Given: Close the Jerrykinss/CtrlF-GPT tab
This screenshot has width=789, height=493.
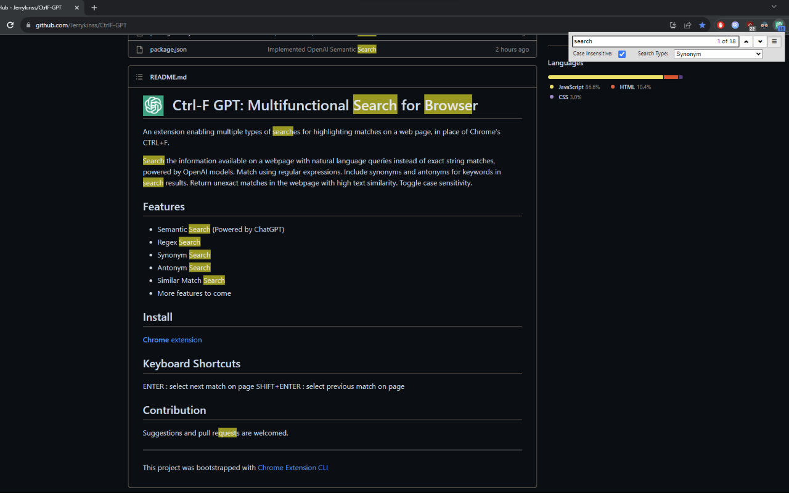Looking at the screenshot, I should [77, 8].
